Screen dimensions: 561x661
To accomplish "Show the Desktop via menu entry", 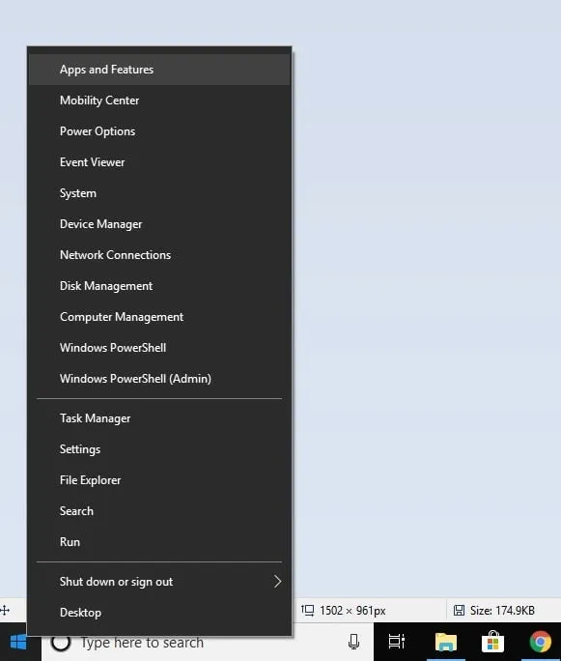I will [159, 613].
